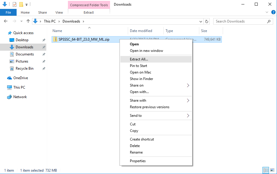Choose Create shortcut from the context menu

[142, 139]
